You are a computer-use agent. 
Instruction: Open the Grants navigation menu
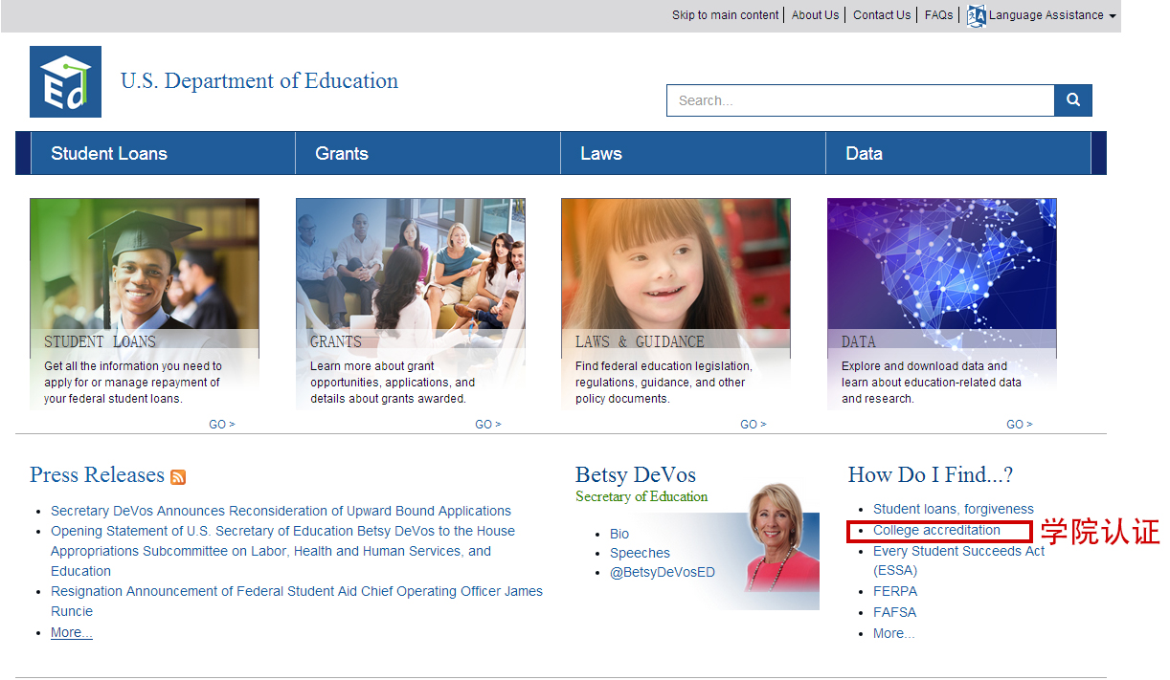342,153
